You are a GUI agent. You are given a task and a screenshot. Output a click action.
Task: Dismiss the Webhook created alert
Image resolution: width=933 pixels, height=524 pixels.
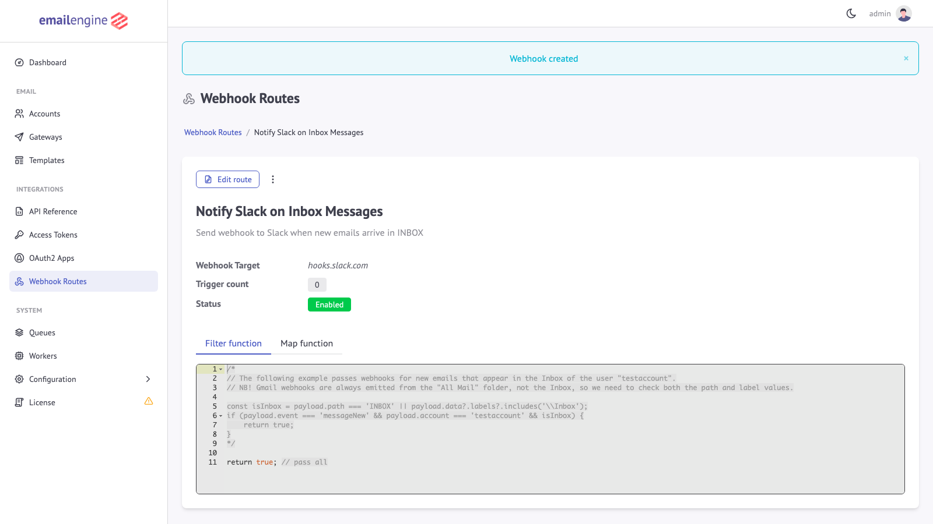coord(906,58)
